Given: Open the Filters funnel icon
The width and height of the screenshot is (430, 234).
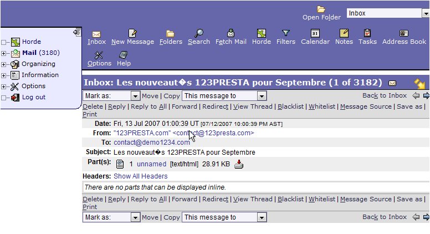Looking at the screenshot, I should point(285,33).
